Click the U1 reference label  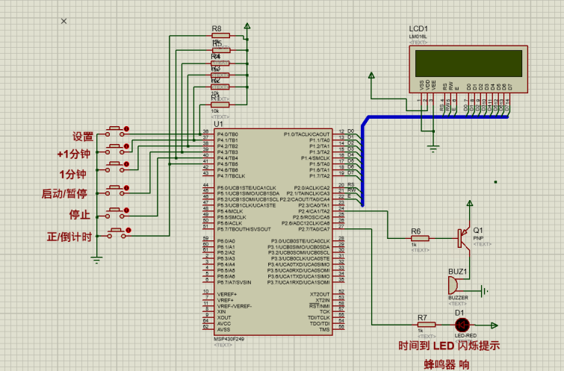tap(218, 124)
